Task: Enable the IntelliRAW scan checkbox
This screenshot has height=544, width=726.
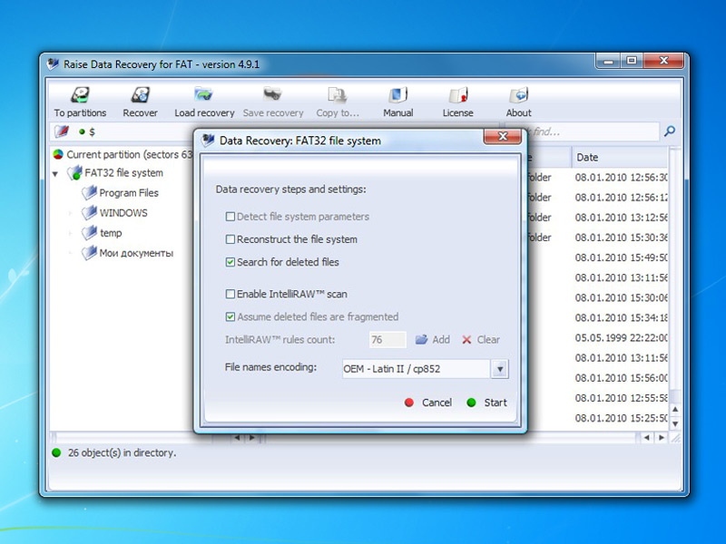Action: pyautogui.click(x=231, y=294)
